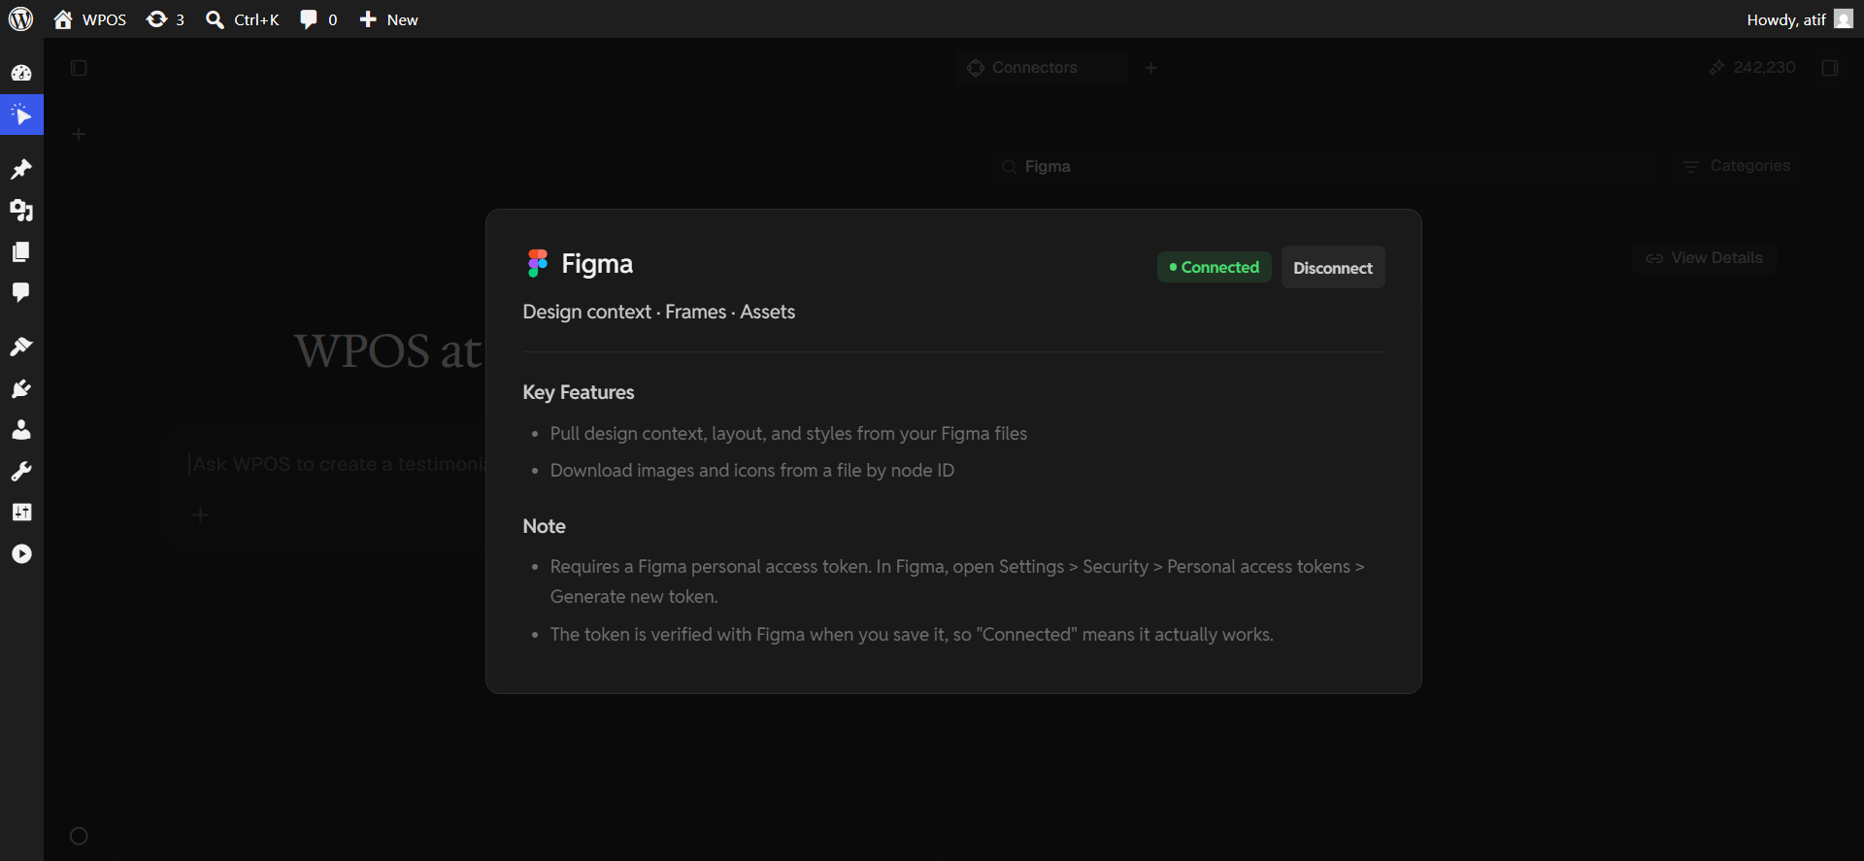Viewport: 1864px width, 861px height.
Task: Toggle the left panel sidebar icon
Action: (80, 68)
